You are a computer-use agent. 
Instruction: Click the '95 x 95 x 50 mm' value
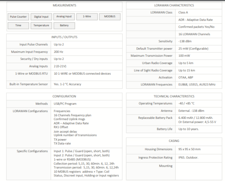pos(189,149)
